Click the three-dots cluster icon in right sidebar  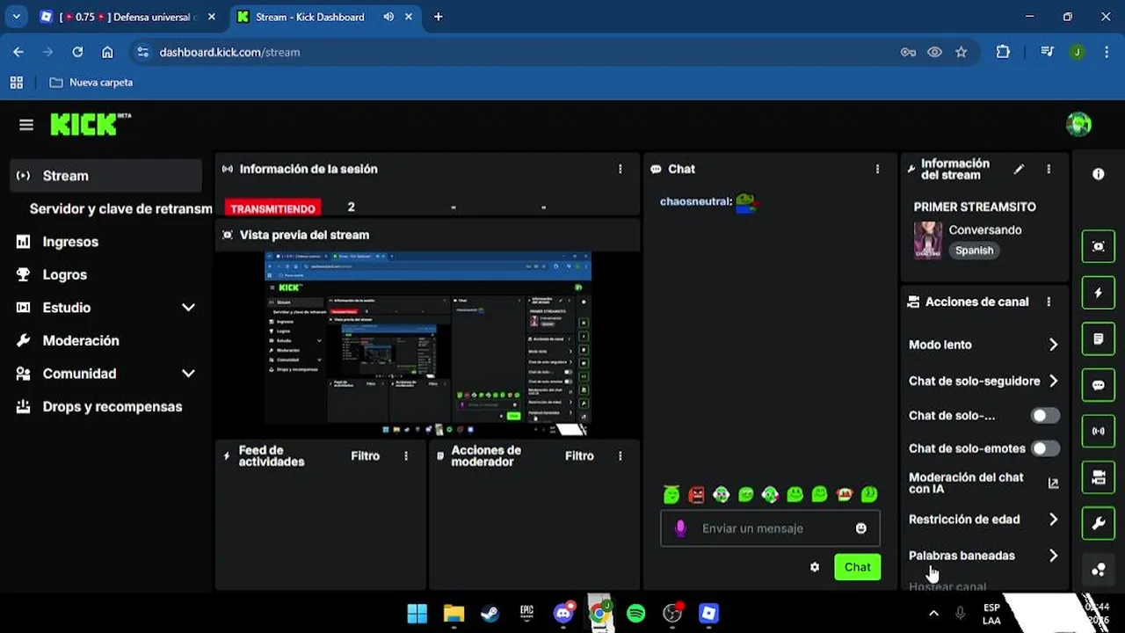coord(1098,570)
